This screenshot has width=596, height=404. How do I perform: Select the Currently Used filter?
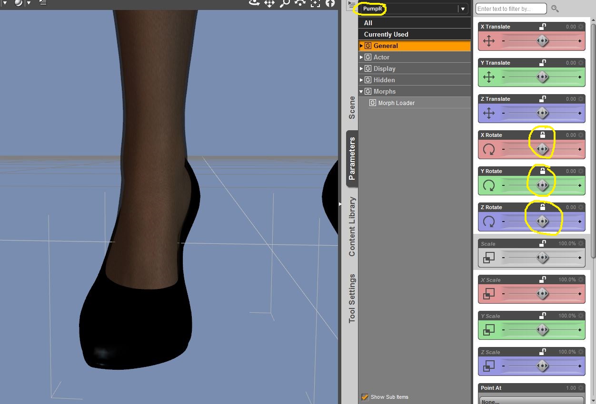coord(386,34)
